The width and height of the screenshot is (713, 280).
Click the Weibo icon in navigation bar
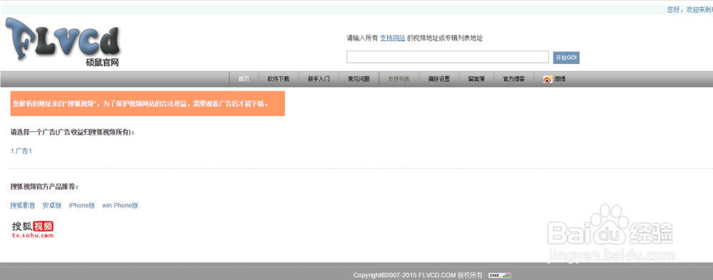(548, 79)
